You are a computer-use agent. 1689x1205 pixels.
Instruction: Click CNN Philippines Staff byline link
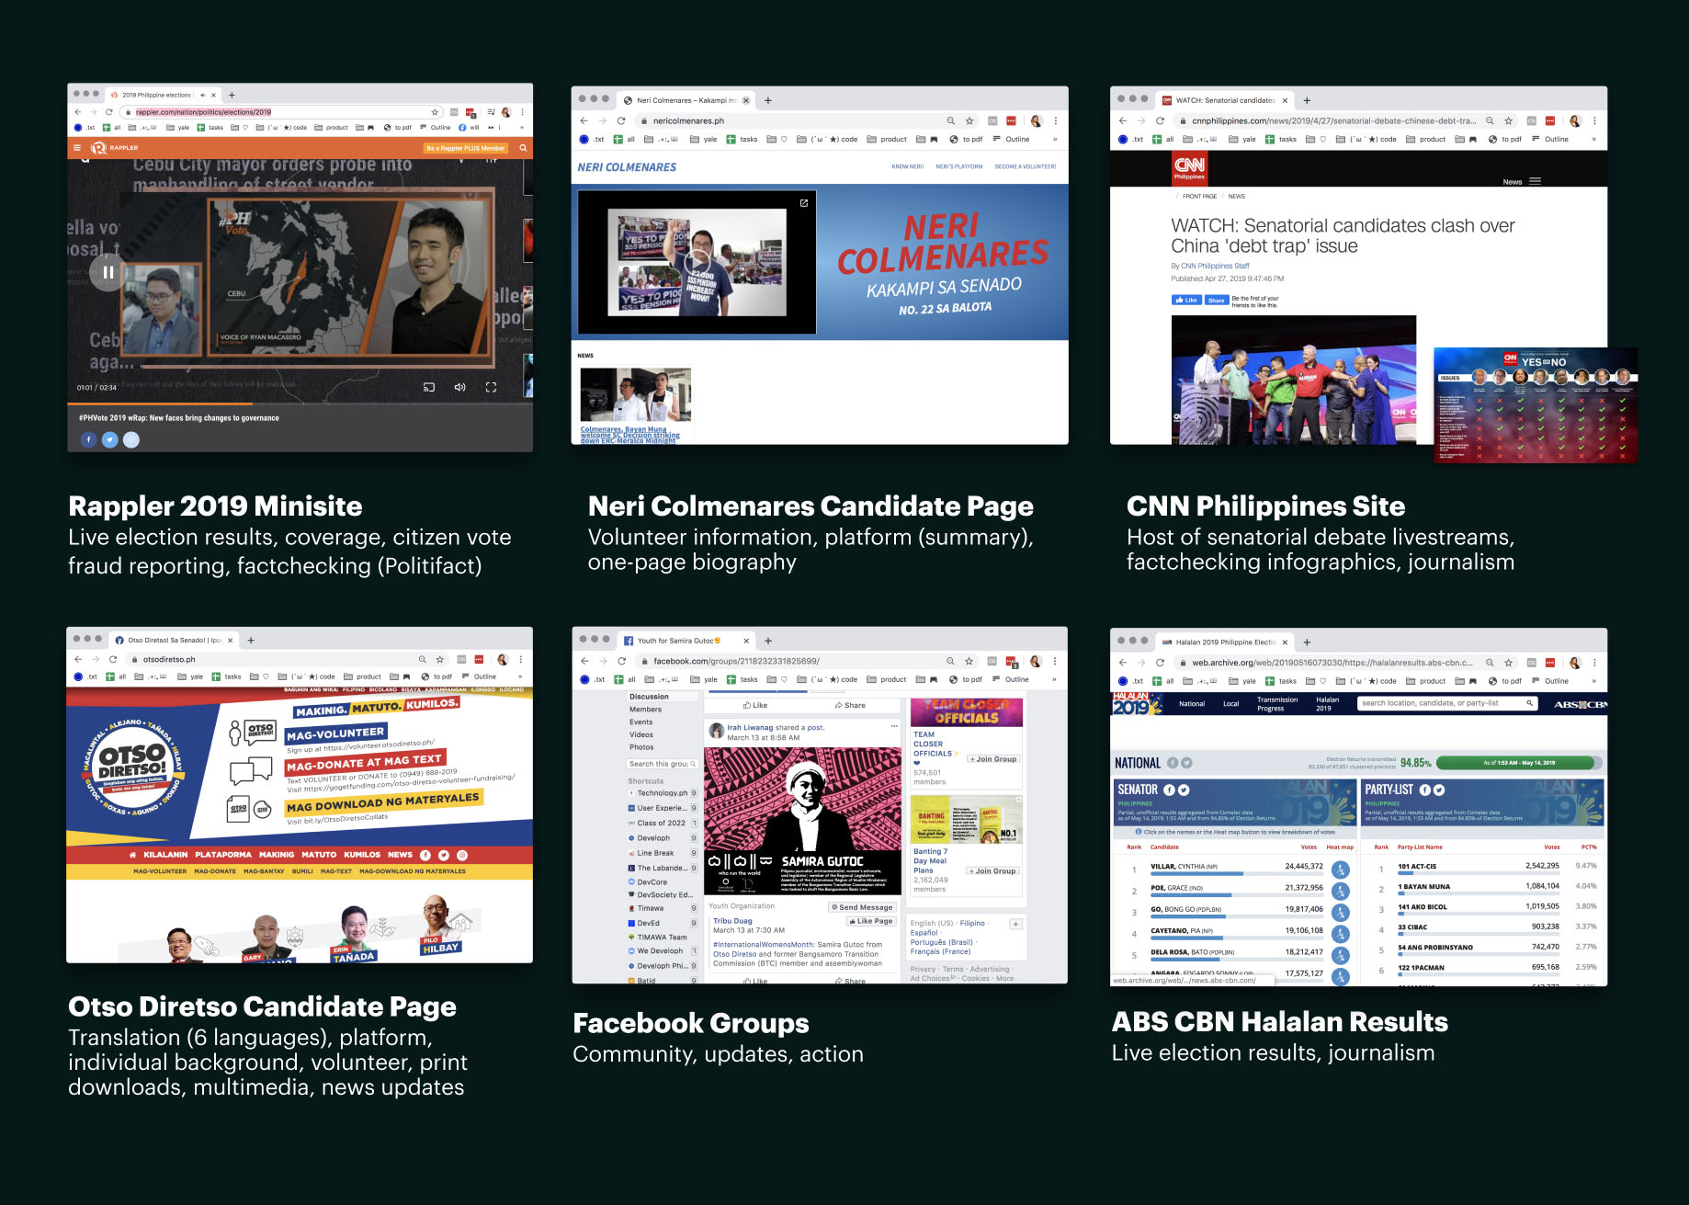click(1215, 266)
